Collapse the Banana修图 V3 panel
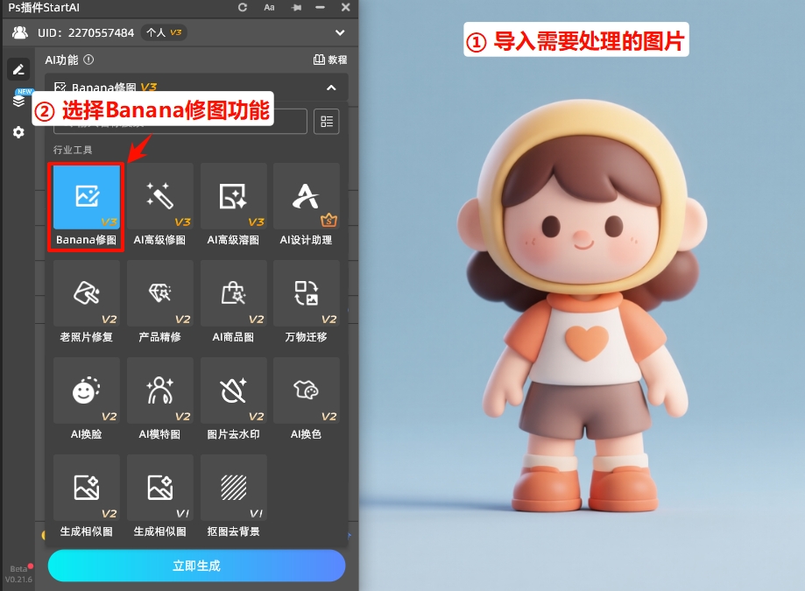This screenshot has height=591, width=805. click(331, 88)
